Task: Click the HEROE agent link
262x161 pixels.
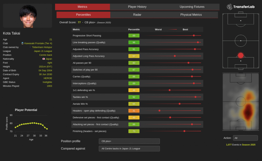Action: 48,78
